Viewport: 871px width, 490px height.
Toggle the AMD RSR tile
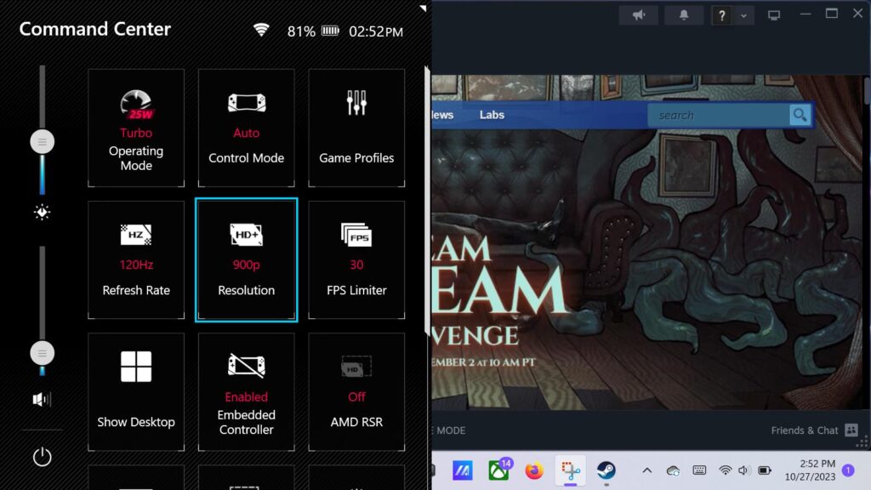coord(356,391)
